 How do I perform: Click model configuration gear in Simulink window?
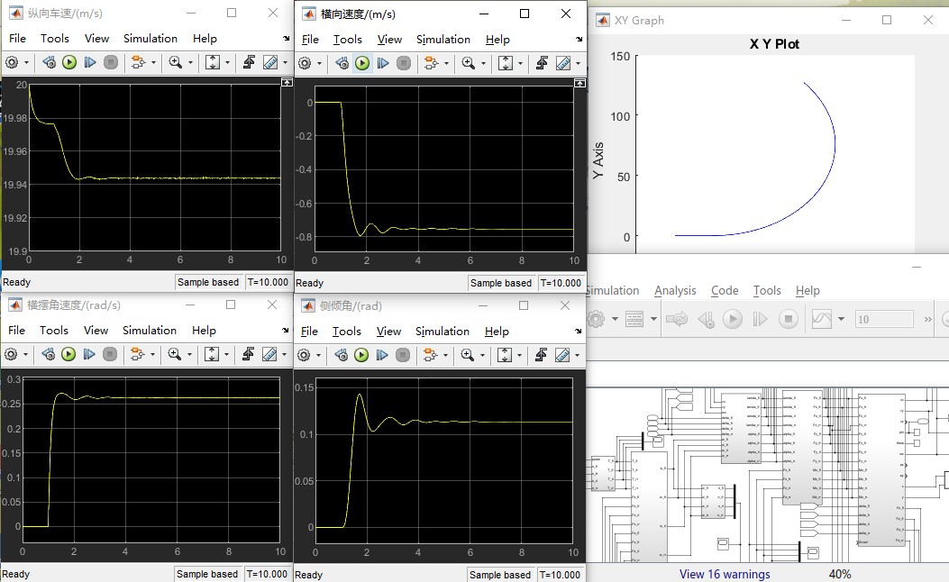point(596,319)
